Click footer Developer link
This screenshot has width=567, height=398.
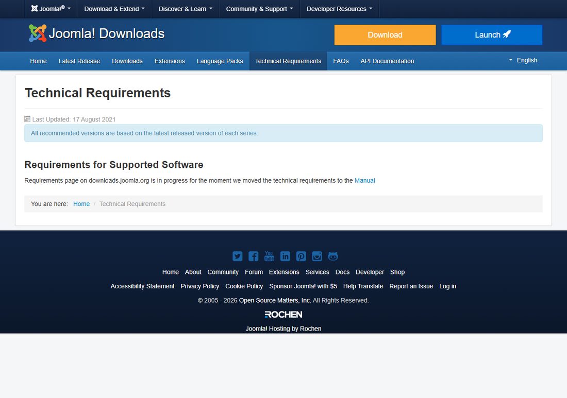click(x=370, y=272)
